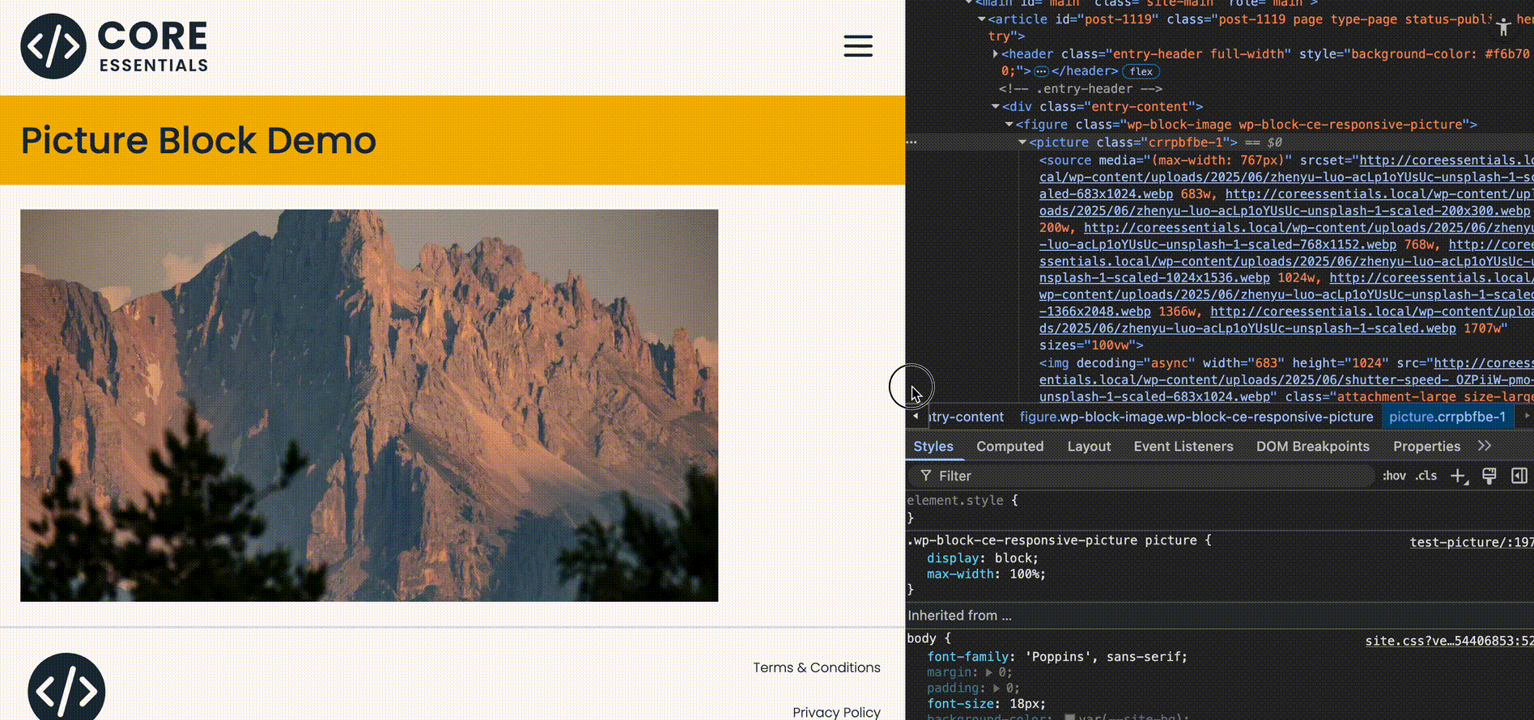Click the max-width: 100% declaration
Image resolution: width=1534 pixels, height=720 pixels.
point(986,574)
